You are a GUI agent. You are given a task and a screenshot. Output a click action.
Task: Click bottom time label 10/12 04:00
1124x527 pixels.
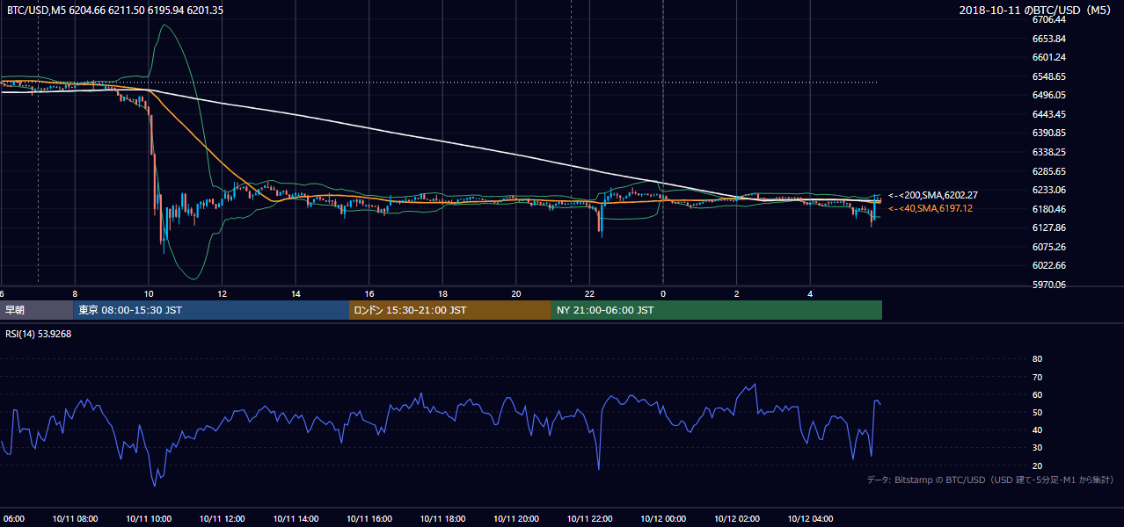810,518
